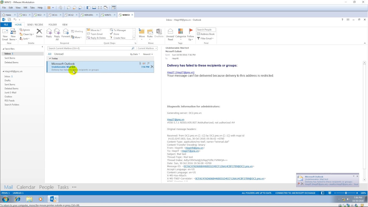Switch to the FOLDER ribbon tab
The height and width of the screenshot is (207, 368).
(x=53, y=25)
